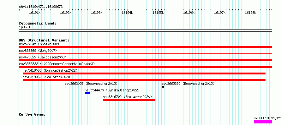Click the 16194k ruler position
Screen dimensions: 281x125
click(128, 13)
